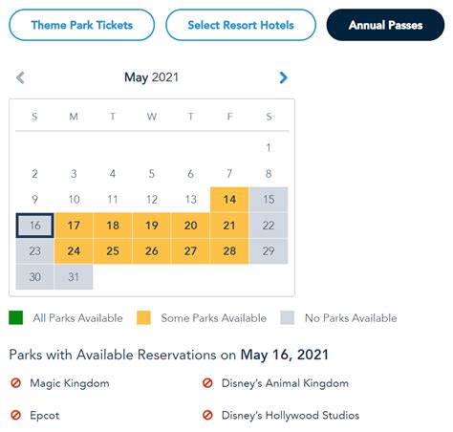453x432 pixels.
Task: Advance to next month arrow
Action: pos(283,77)
